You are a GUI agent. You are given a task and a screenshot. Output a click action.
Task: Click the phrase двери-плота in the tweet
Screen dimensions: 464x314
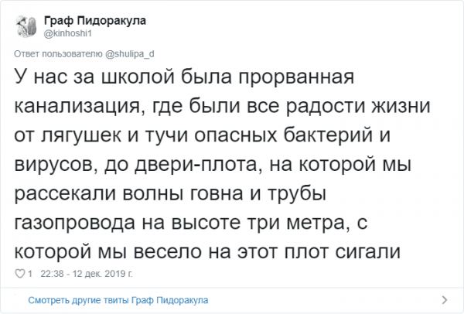tap(196, 164)
